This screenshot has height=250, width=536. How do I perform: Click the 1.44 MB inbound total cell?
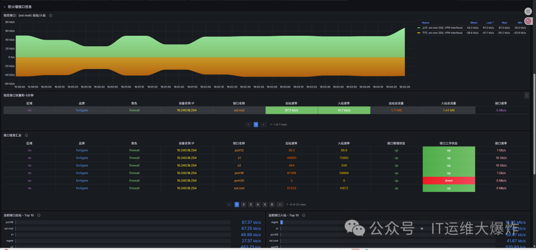[449, 110]
